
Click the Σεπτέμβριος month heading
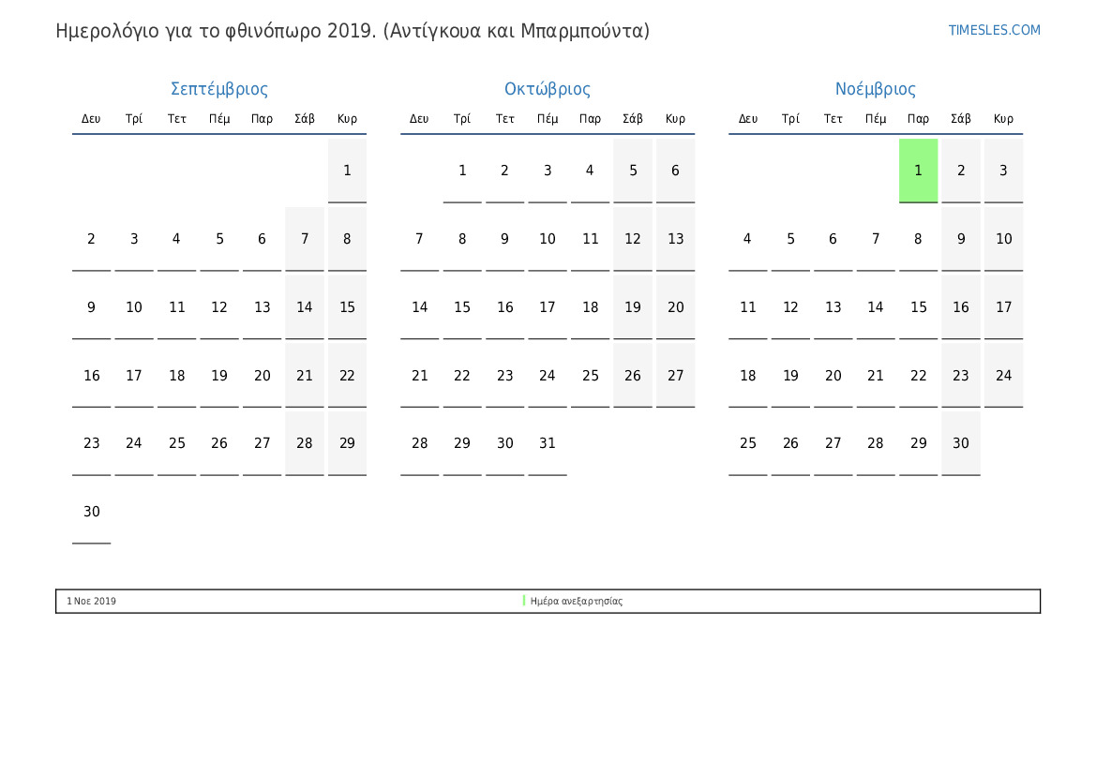(x=218, y=89)
